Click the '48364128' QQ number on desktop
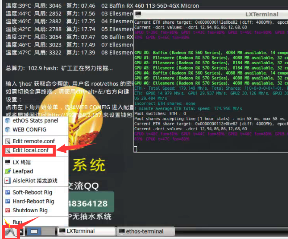The image size is (288, 239). tap(88, 204)
